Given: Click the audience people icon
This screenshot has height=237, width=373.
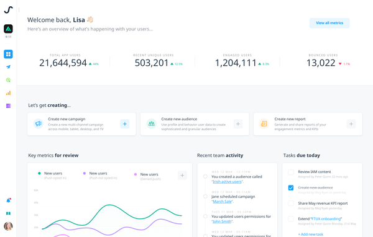Looking at the screenshot, I should coord(152,123).
